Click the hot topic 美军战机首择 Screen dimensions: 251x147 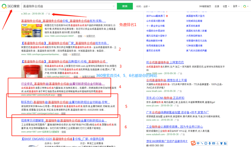point(193,26)
